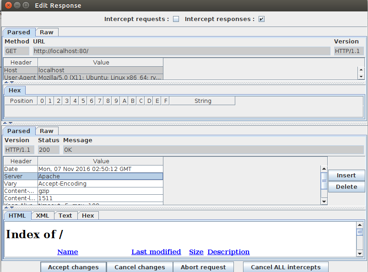The width and height of the screenshot is (368, 272).
Task: Click the Description column link
Action: pyautogui.click(x=228, y=251)
